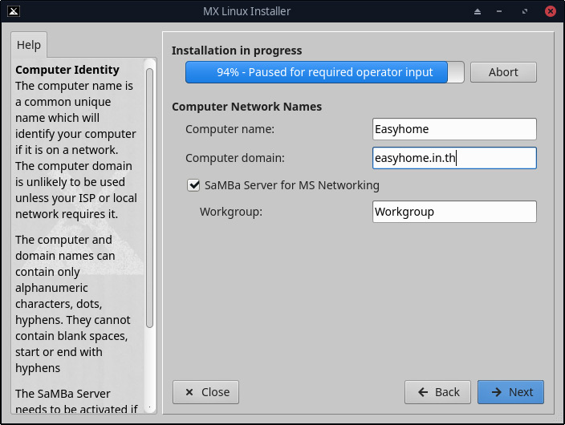This screenshot has height=425, width=565.
Task: Proceed with the Next button
Action: pos(510,392)
